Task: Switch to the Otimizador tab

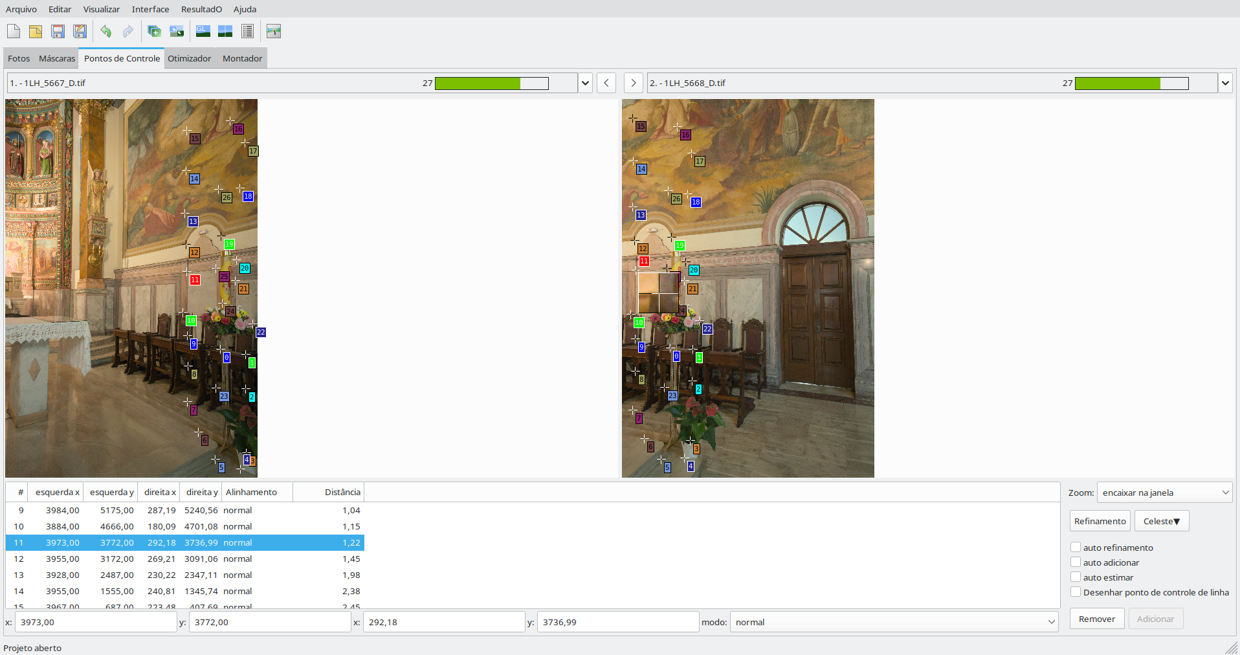Action: click(190, 58)
